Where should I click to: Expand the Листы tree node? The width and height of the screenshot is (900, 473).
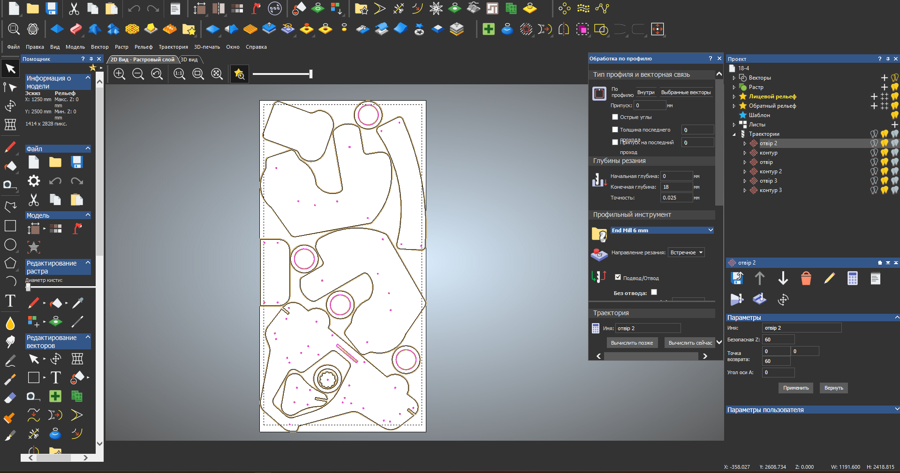pyautogui.click(x=734, y=125)
